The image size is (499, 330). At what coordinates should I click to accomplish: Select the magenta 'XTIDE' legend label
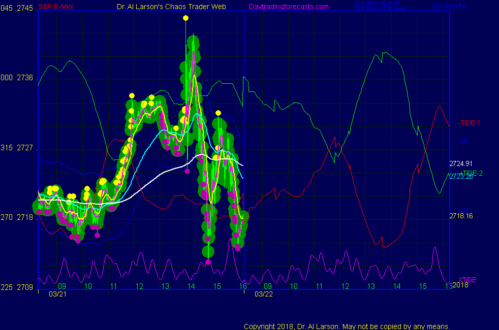tap(467, 280)
